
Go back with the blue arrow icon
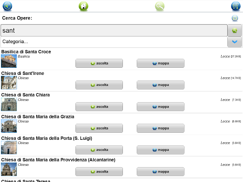7,6
